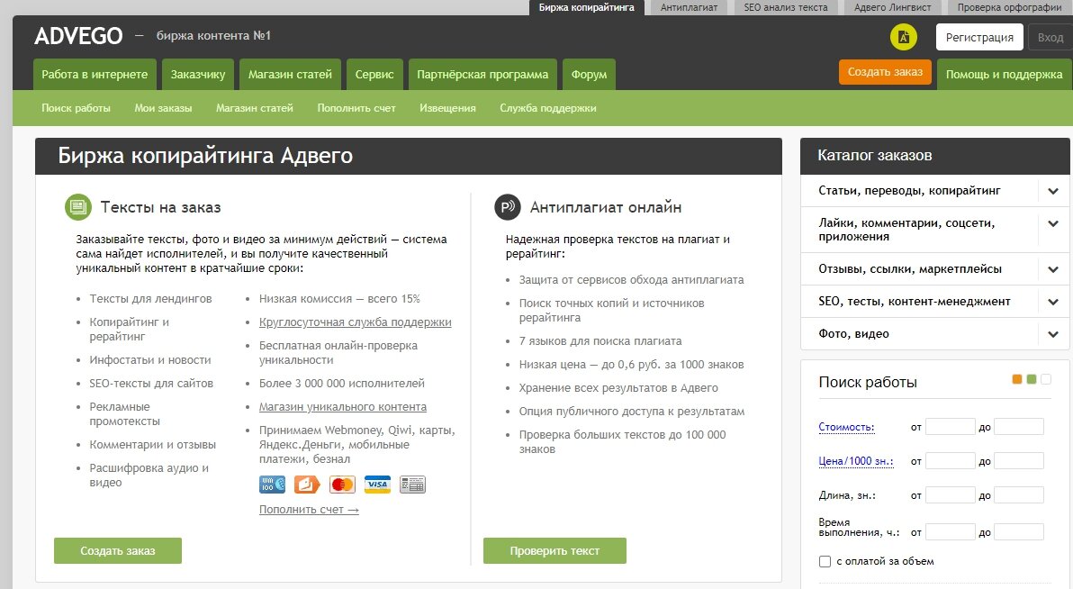Click the Visa payment icon

tap(377, 485)
